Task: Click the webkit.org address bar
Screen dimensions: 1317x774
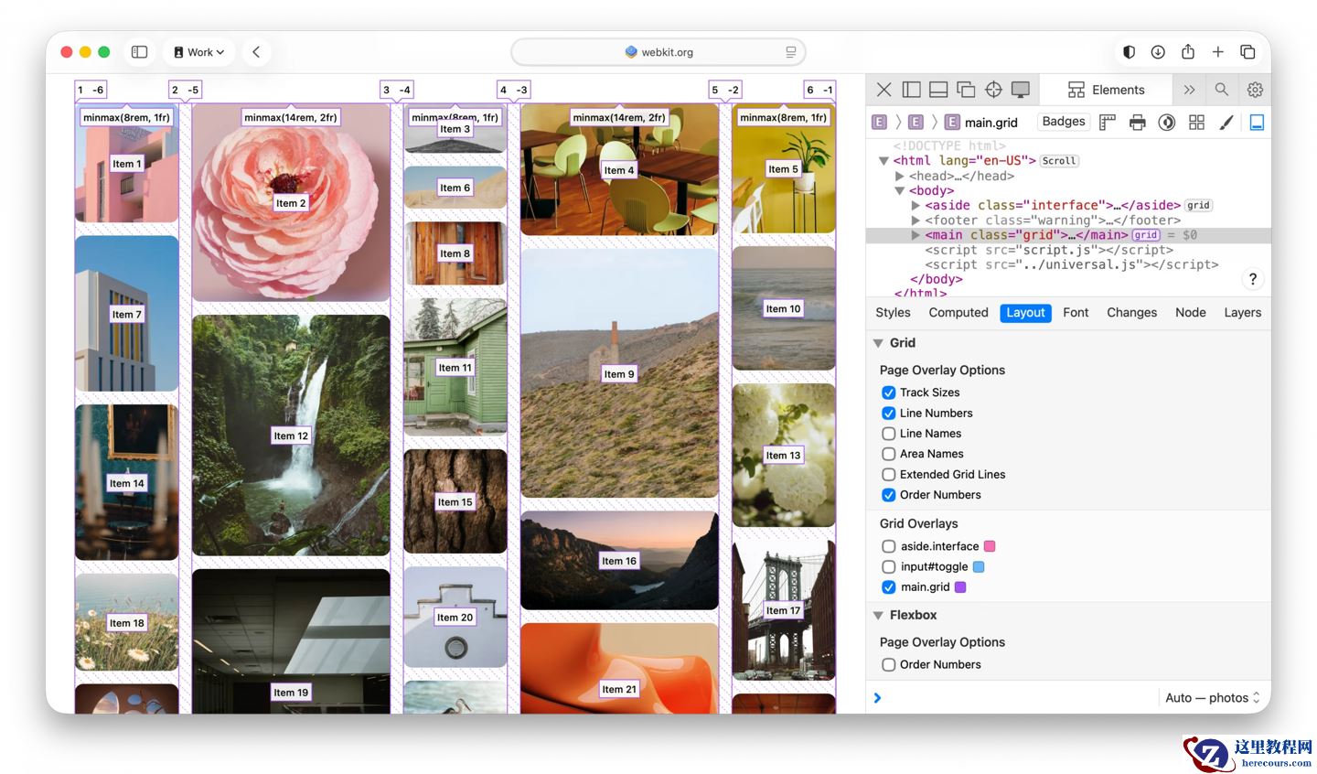Action: point(658,52)
